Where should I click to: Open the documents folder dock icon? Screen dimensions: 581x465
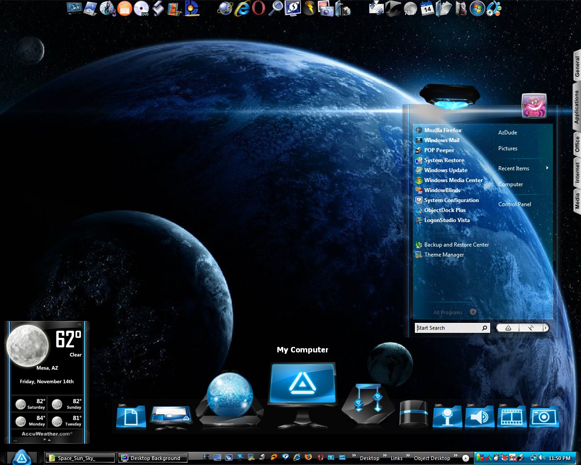131,416
